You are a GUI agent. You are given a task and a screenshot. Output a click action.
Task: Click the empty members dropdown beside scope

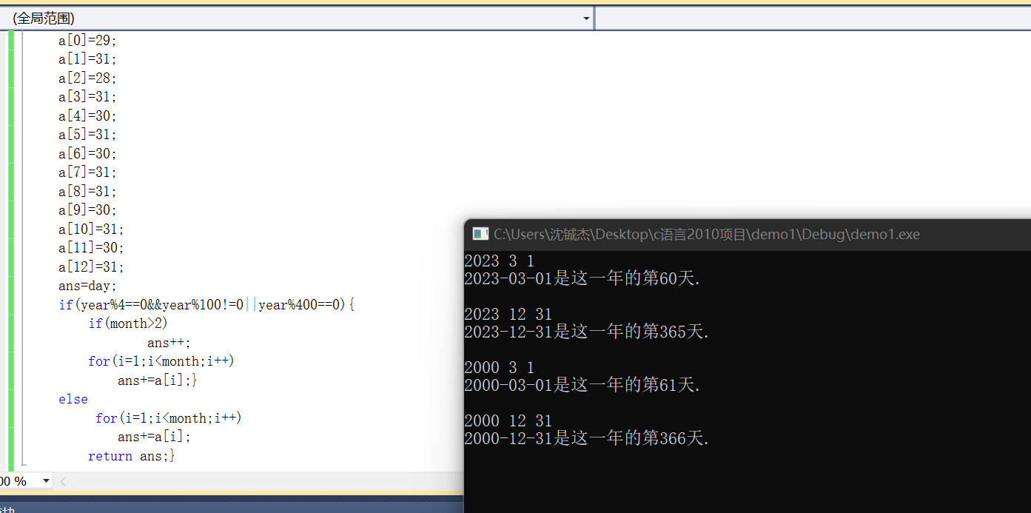coord(813,18)
